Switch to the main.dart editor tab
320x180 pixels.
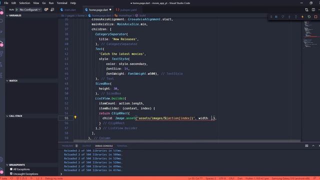[70, 10]
